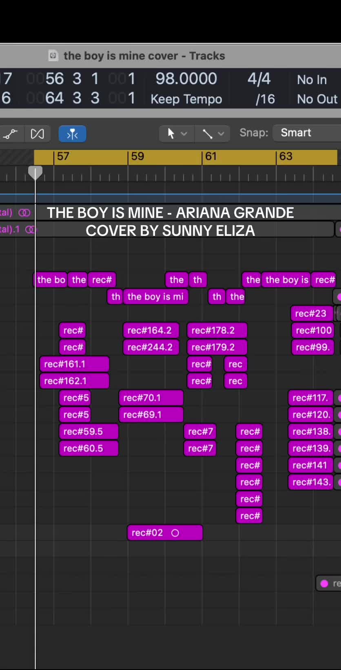Open the secondary command-click tool menu

(x=213, y=133)
